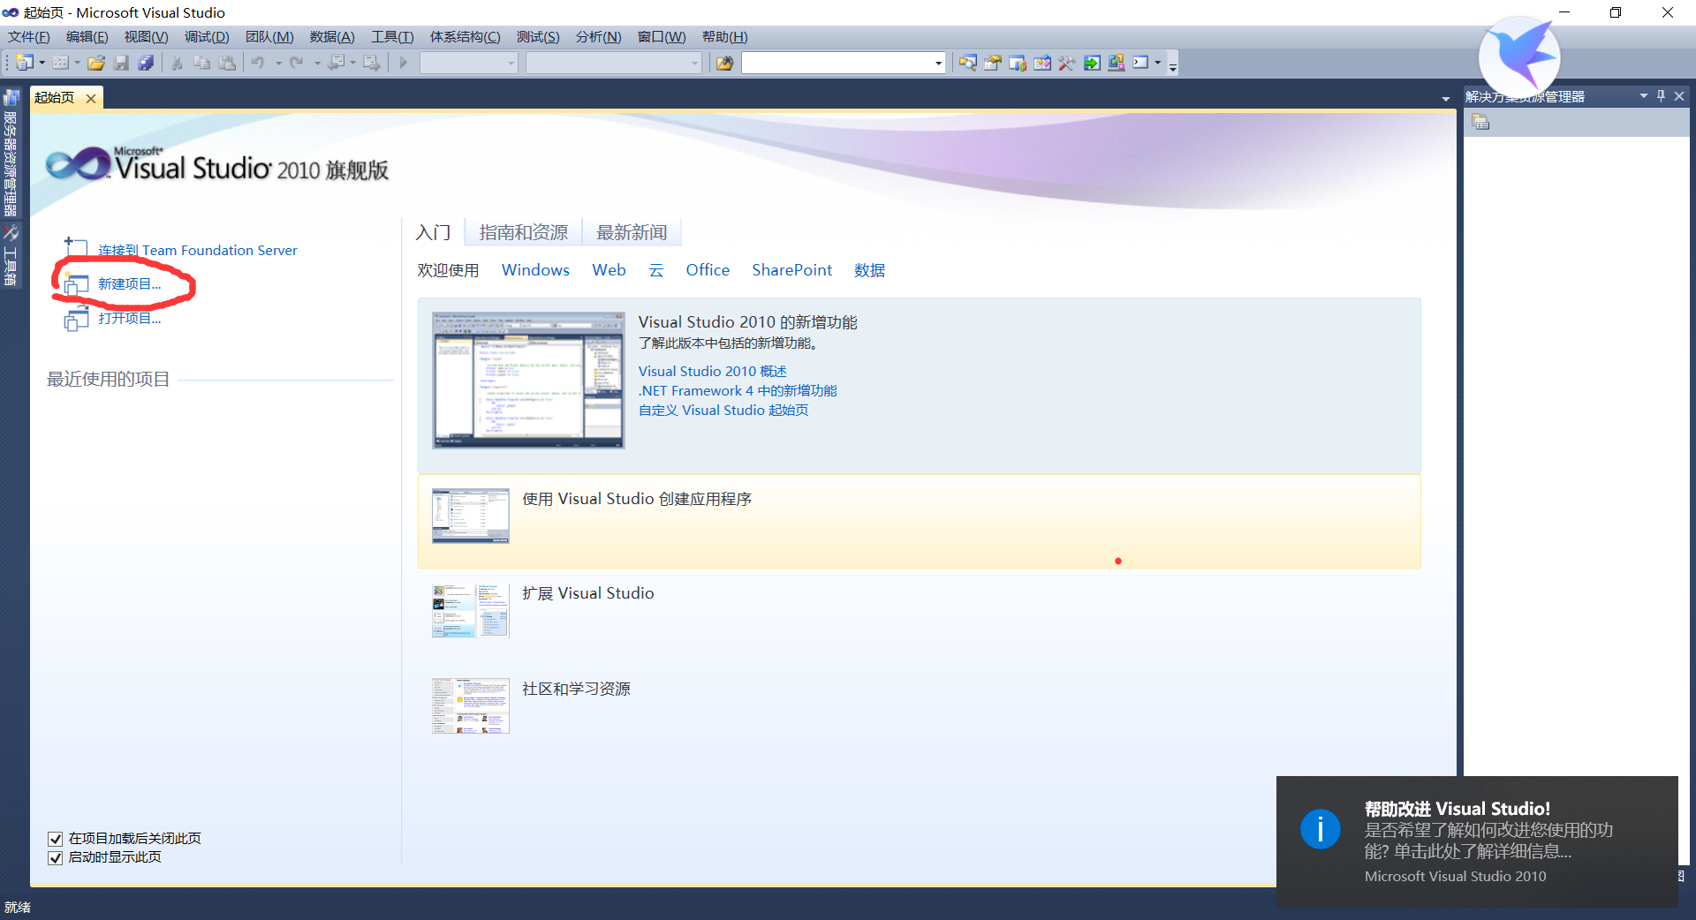Open the Toolbox hammer-and-wrench icon
This screenshot has width=1696, height=920.
1067,63
